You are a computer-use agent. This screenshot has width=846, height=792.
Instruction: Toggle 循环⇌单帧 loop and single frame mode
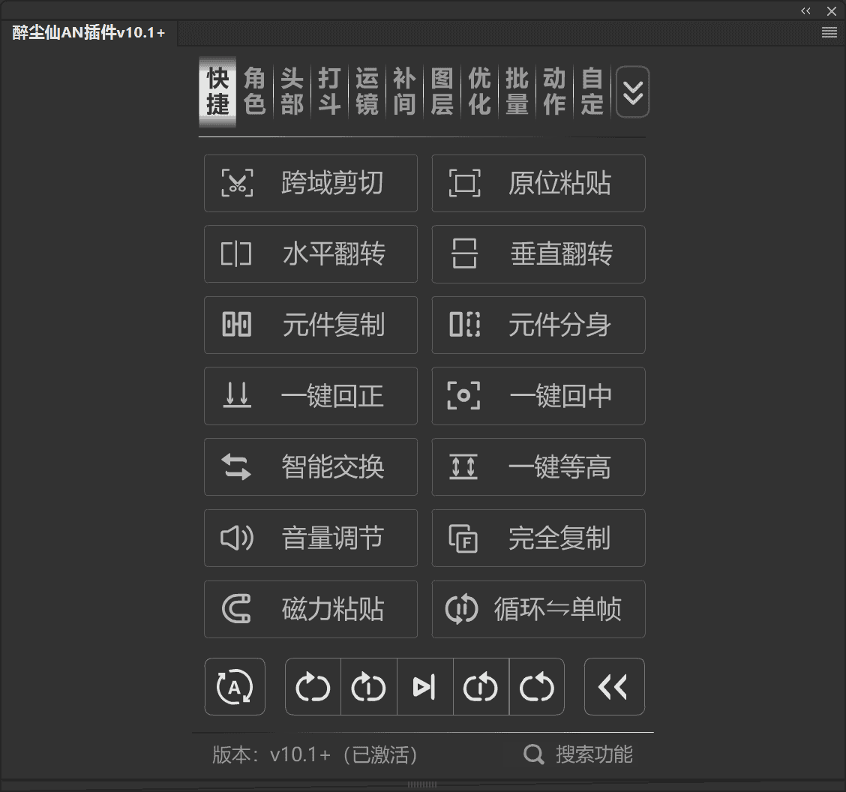coord(538,609)
